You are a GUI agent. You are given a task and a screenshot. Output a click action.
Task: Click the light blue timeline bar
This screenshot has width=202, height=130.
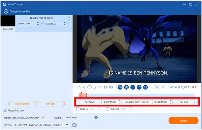click(141, 95)
